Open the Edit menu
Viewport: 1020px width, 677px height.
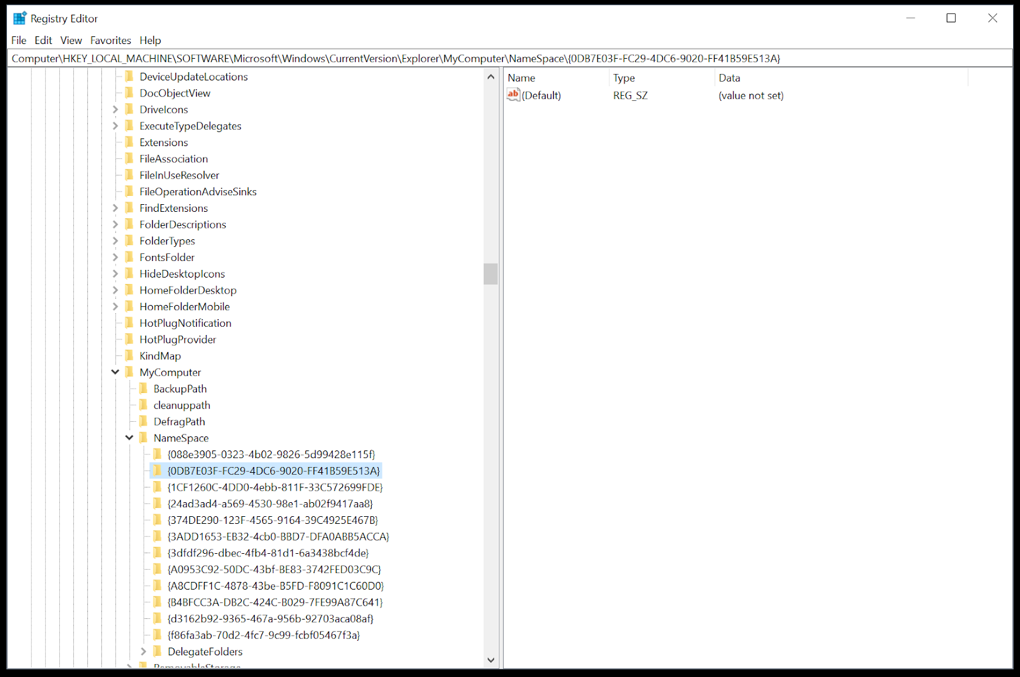(43, 40)
